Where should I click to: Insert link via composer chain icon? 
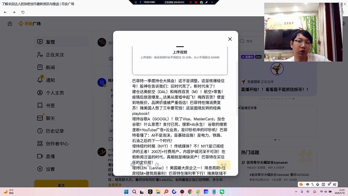pyautogui.click(x=149, y=165)
